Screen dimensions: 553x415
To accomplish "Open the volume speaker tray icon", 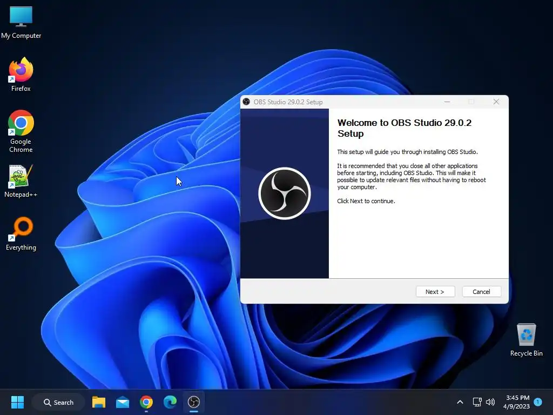I will click(490, 402).
